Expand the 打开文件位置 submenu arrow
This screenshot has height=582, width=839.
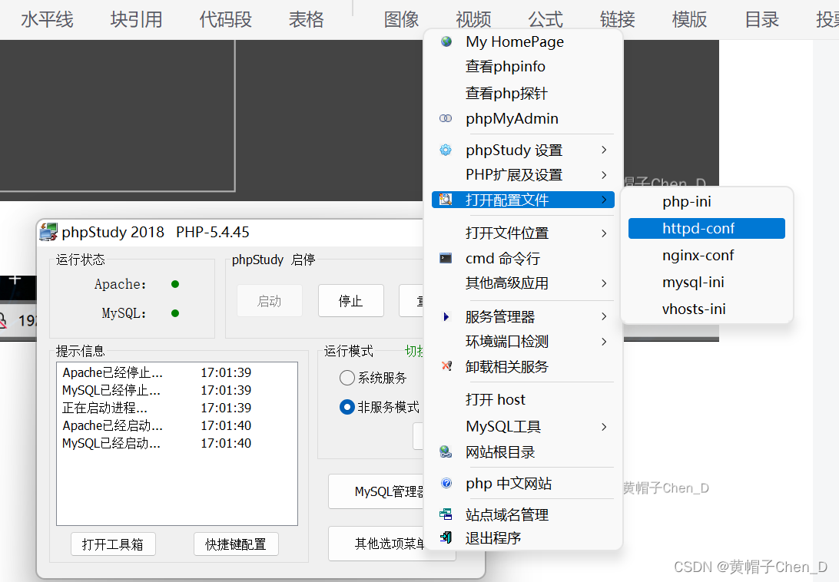pos(604,233)
